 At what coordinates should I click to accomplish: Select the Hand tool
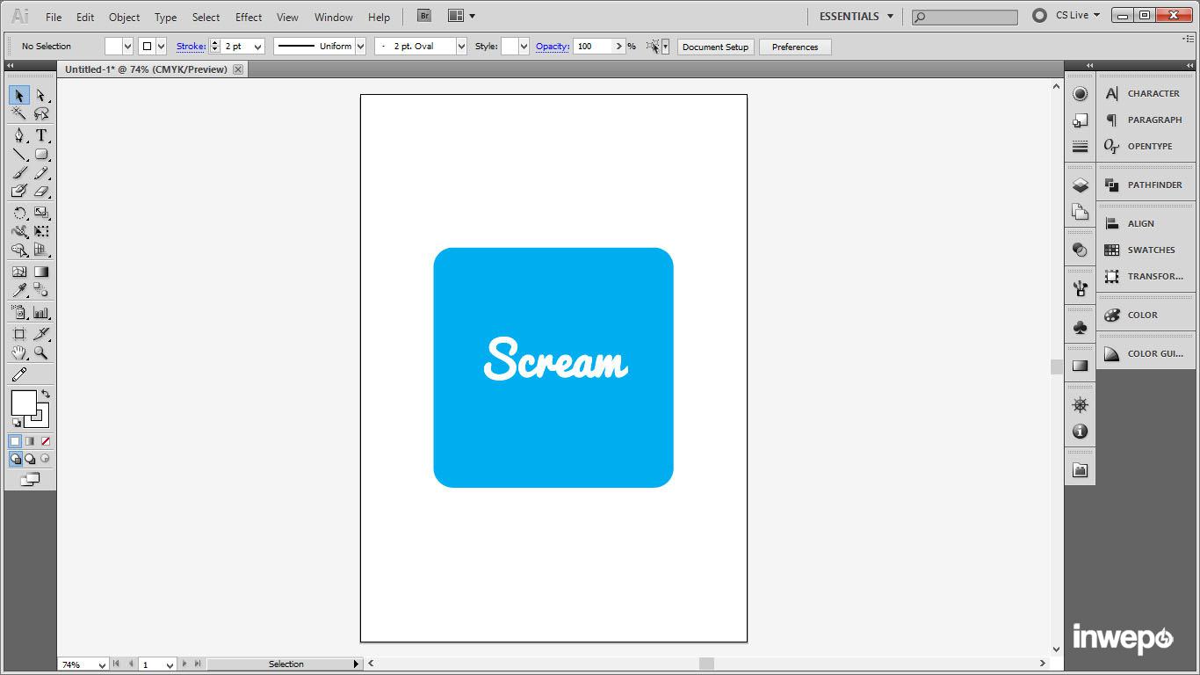(19, 353)
